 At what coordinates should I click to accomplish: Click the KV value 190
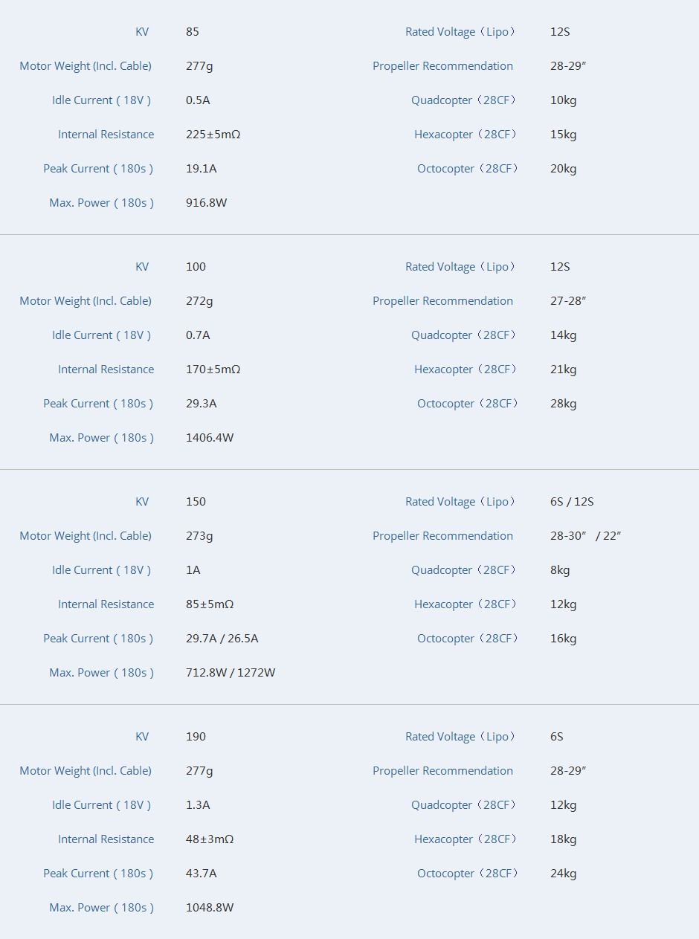[196, 737]
